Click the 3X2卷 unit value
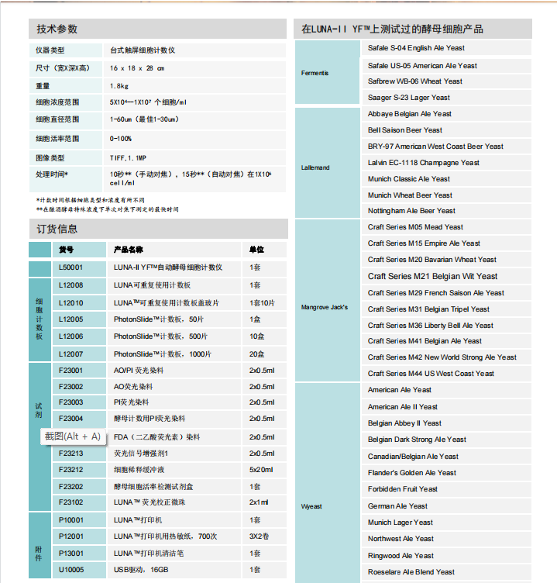557x583 pixels. tap(259, 536)
